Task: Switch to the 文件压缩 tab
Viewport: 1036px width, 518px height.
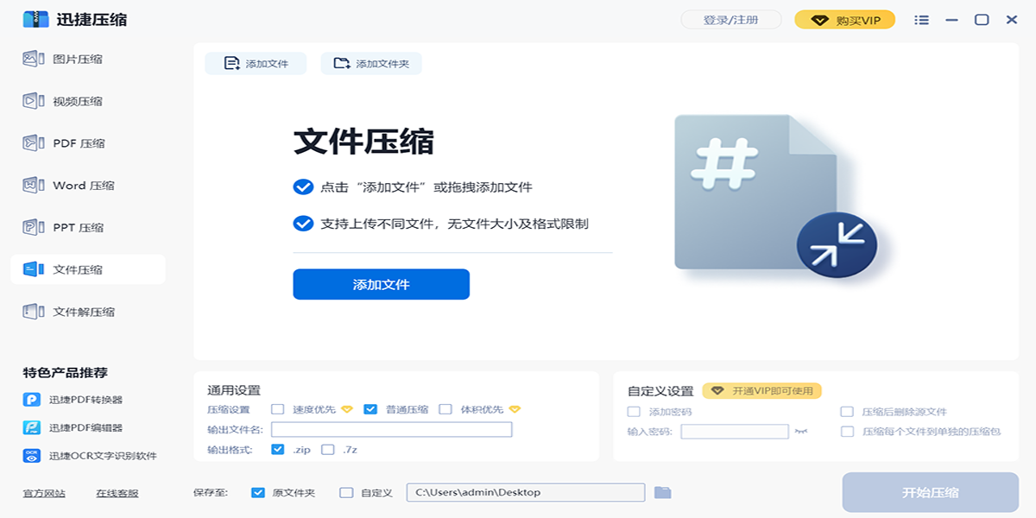Action: 87,269
